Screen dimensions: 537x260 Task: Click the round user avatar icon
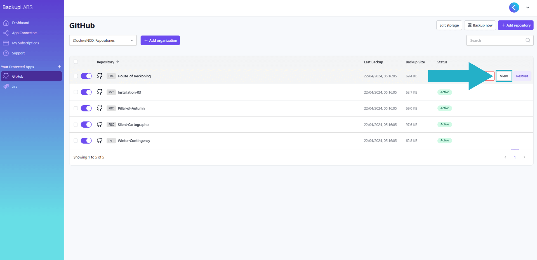tap(514, 8)
